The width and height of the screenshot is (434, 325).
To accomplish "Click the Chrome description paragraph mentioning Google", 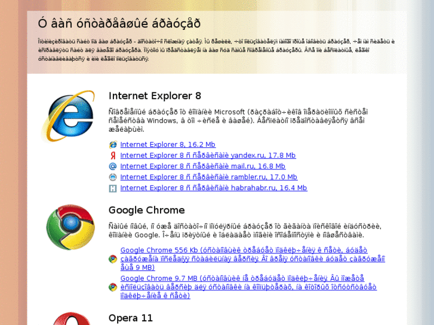I will point(245,231).
